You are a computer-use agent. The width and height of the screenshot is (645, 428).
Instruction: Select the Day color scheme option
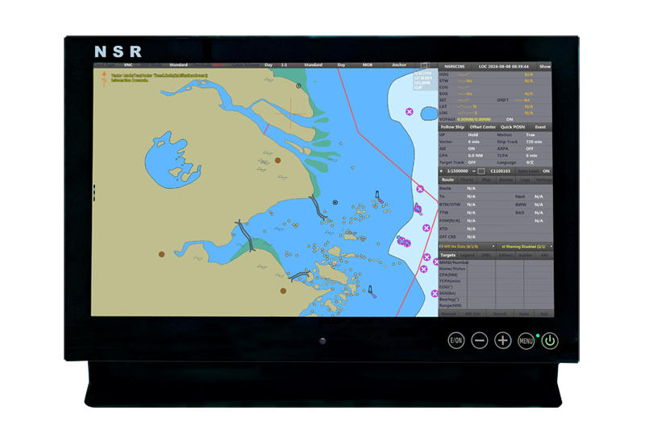pos(268,65)
